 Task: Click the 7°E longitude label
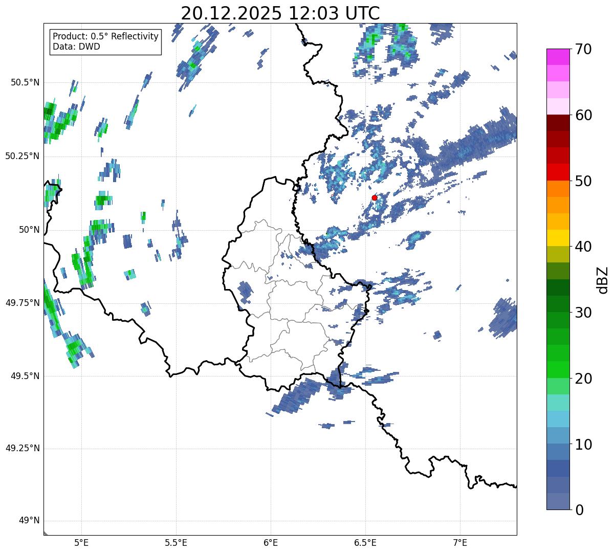[x=460, y=543]
